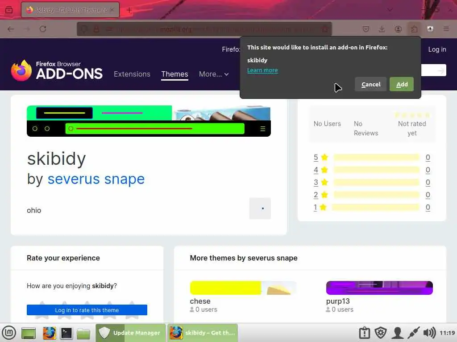Screen dimensions: 457x342
Task: Click the purp13 theme title
Action: (x=338, y=301)
